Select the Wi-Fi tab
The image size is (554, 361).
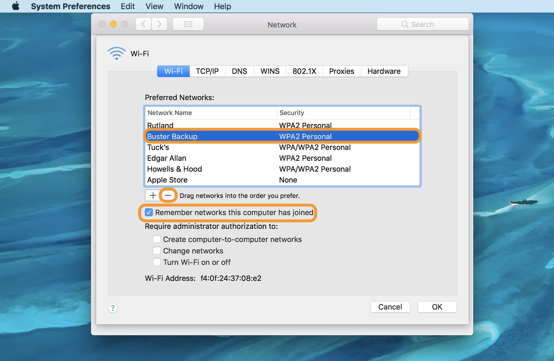tap(173, 71)
